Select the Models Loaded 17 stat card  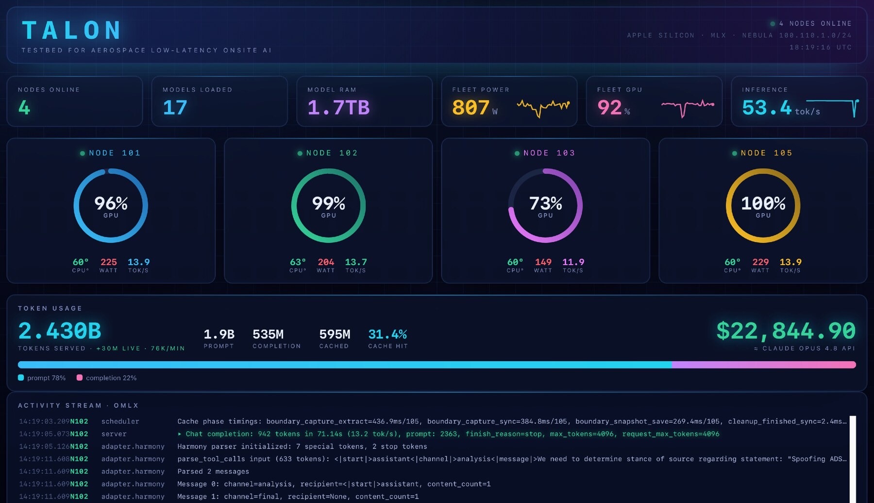point(219,101)
